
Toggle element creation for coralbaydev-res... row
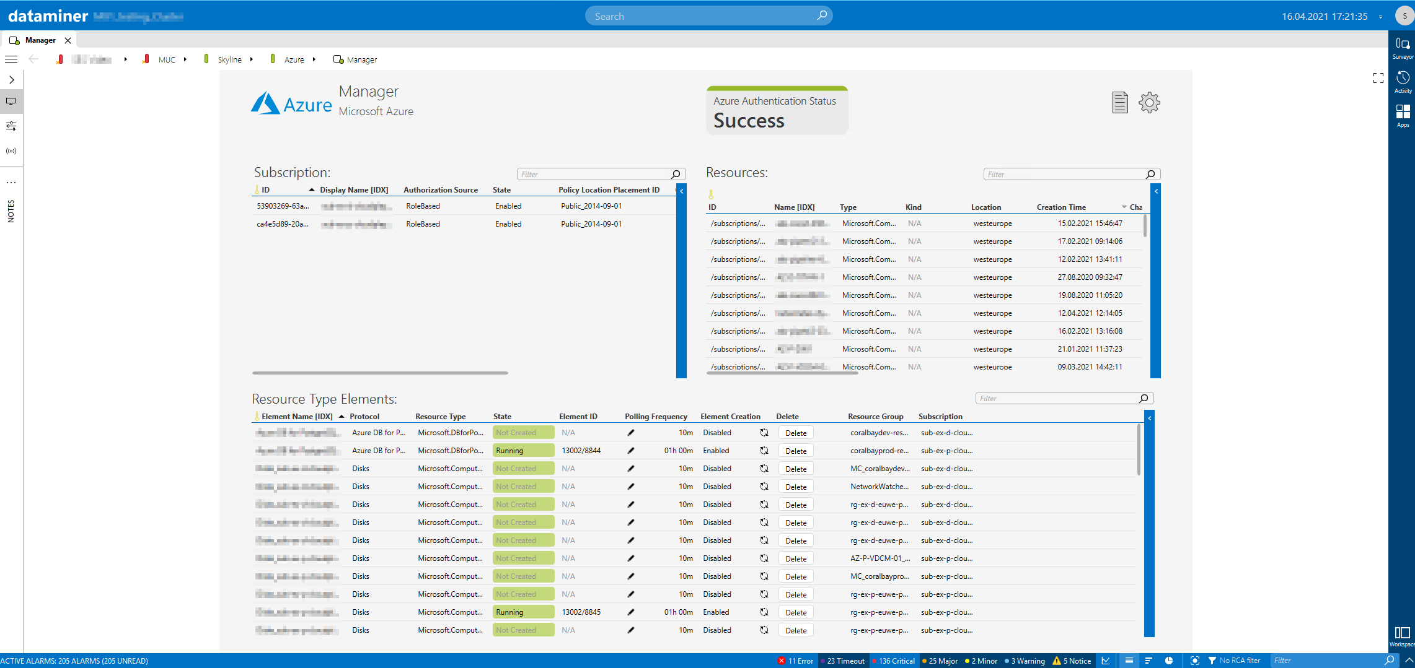pos(764,433)
